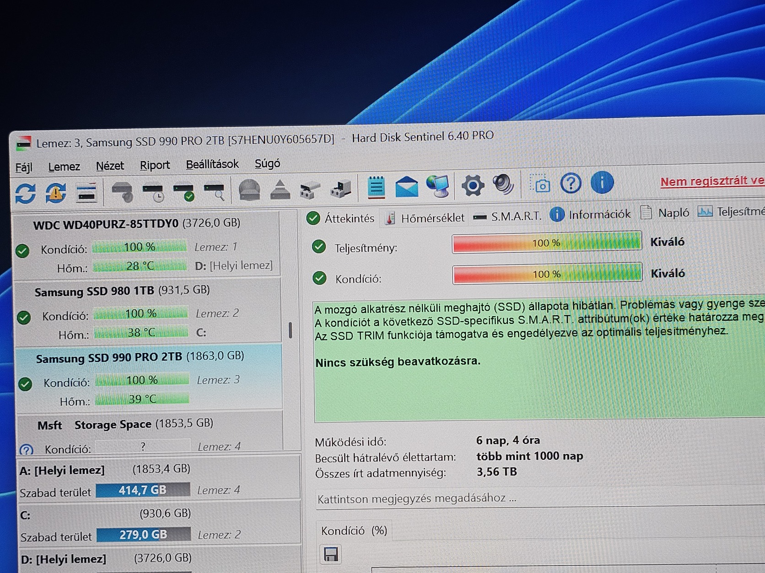Screen dimensions: 765x573
Task: Click the disk with magnifier toolbar icon
Action: [215, 191]
